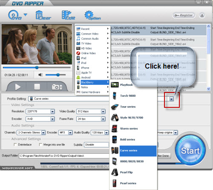Image resolution: width=213 pixels, height=190 pixels.
Task: Click the big Start button
Action: [190, 150]
